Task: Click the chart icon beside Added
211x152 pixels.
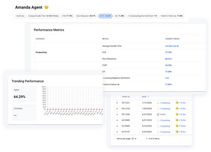Action: tap(158, 115)
